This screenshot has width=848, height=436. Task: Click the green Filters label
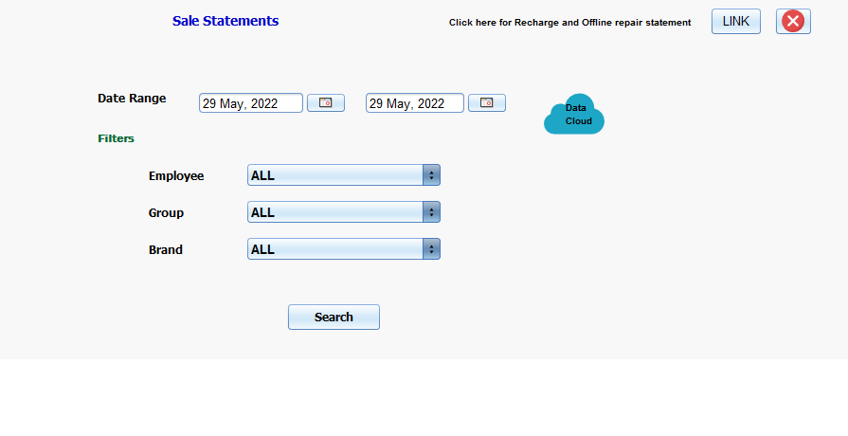click(116, 138)
